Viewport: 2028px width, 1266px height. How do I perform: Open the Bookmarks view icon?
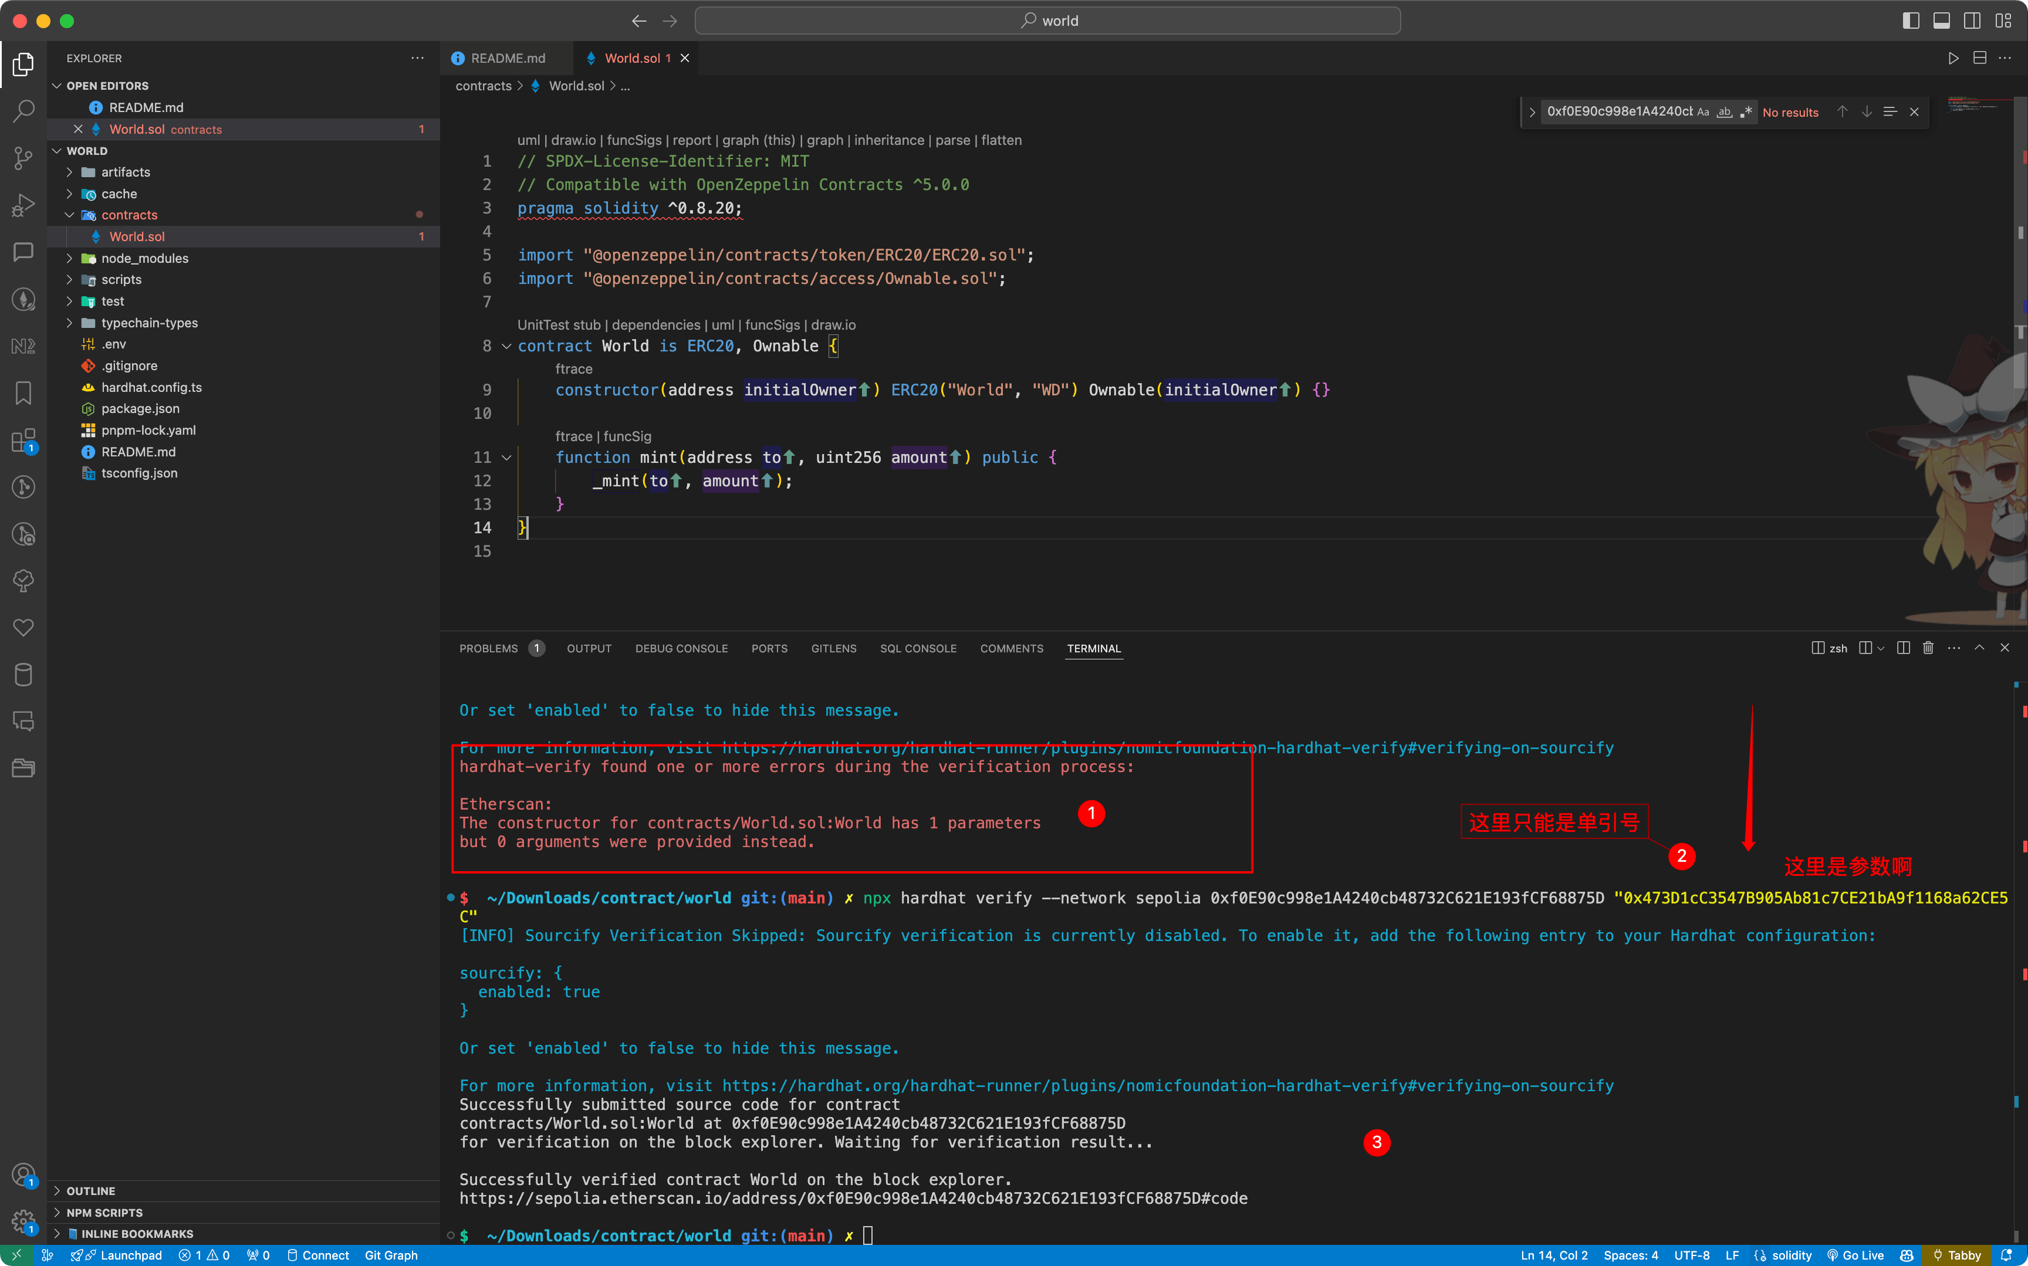[23, 394]
